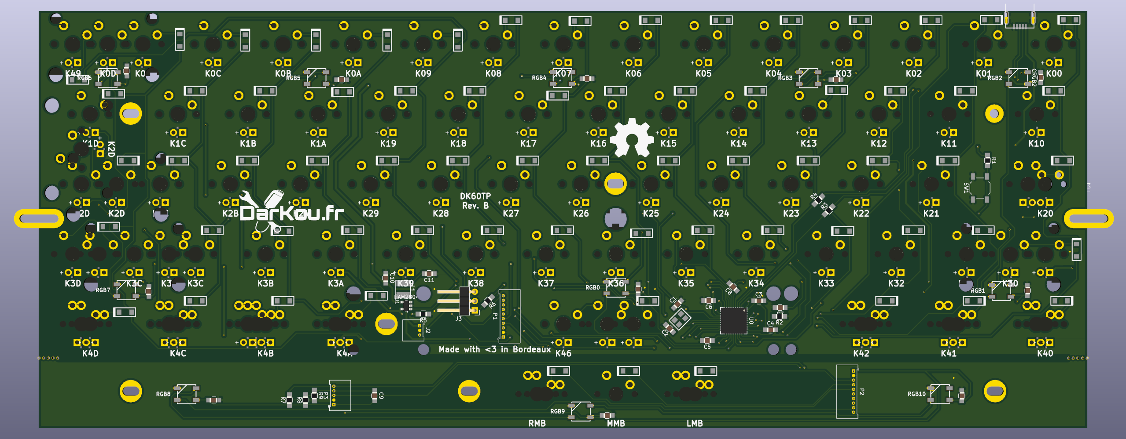Click the K00 key label

(1054, 73)
